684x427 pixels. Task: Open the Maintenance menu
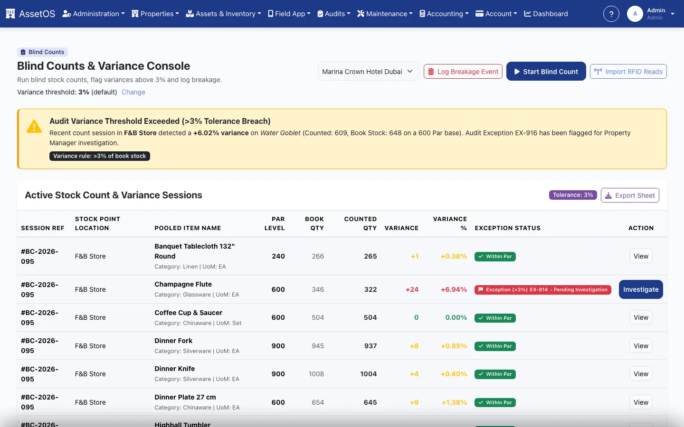(385, 14)
